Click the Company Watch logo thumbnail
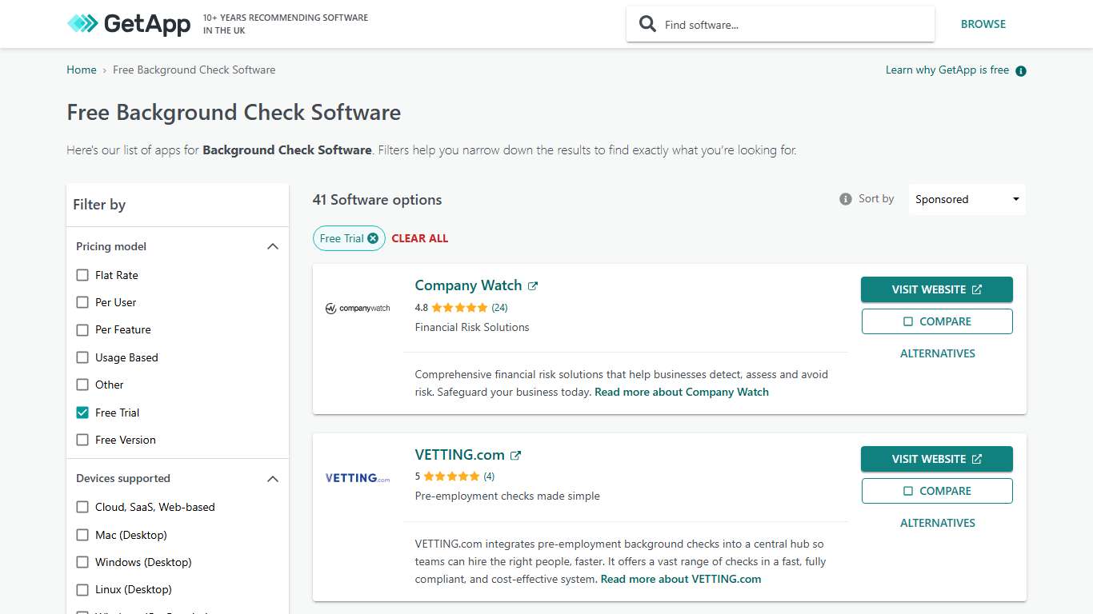1093x614 pixels. point(357,308)
